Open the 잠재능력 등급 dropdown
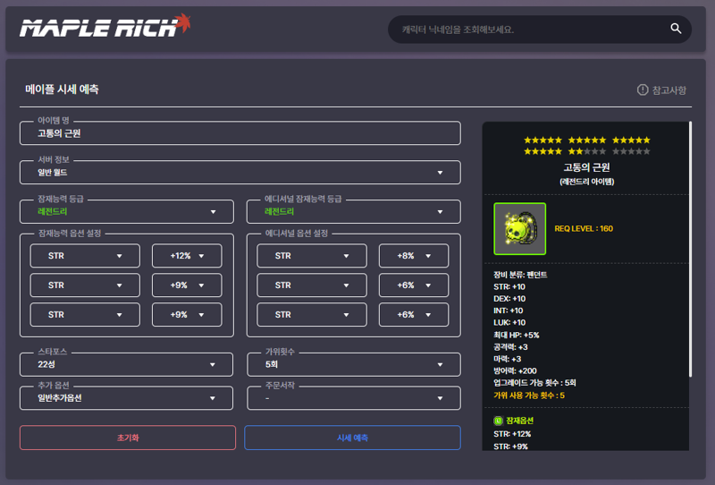Screen dimensions: 715x485 (x=127, y=212)
